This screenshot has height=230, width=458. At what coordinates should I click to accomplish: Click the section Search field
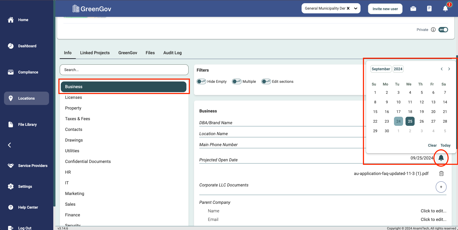click(124, 70)
